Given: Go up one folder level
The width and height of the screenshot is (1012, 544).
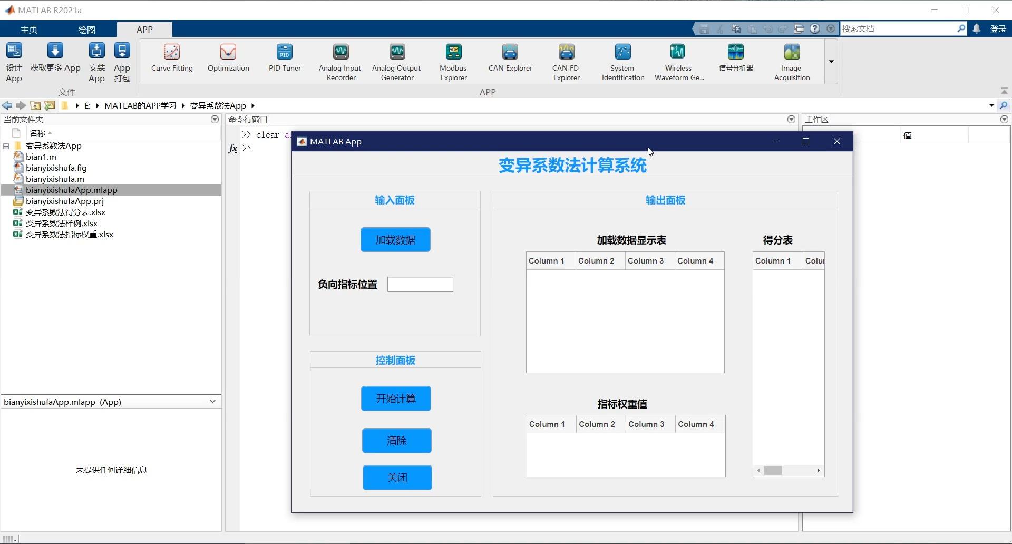Looking at the screenshot, I should [x=35, y=105].
